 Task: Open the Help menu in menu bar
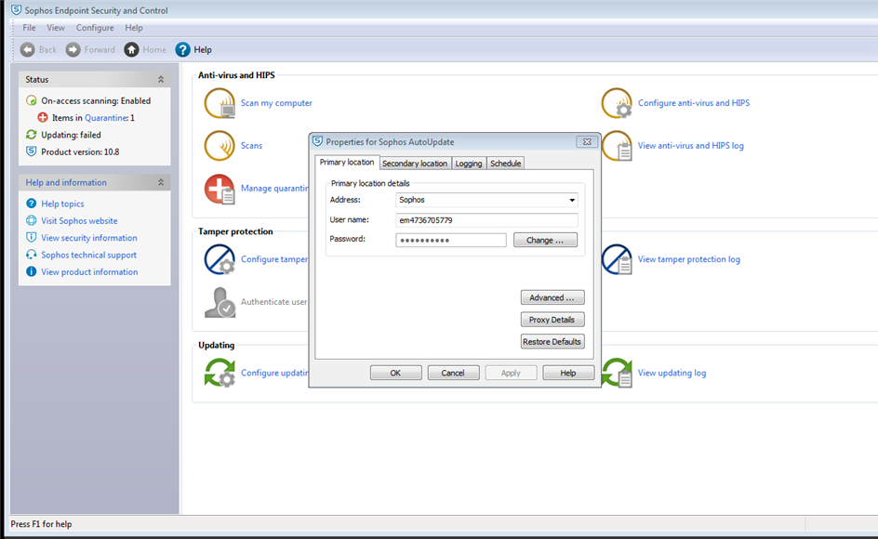134,28
